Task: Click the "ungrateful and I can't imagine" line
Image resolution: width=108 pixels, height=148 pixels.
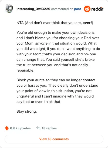Action: pyautogui.click(x=55, y=96)
